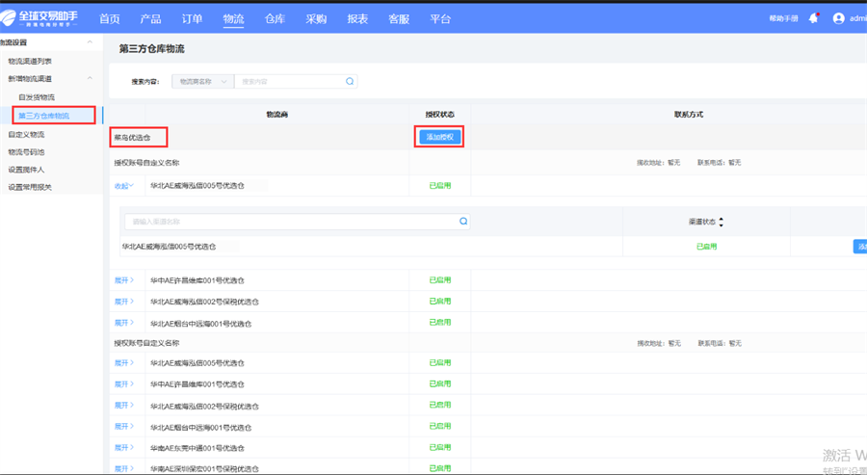The height and width of the screenshot is (475, 867).
Task: Go to the 产品 menu
Action: (150, 19)
